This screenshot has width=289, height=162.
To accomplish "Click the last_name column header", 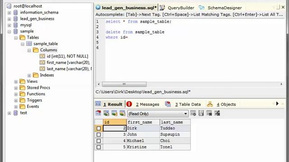I will pos(175,122).
